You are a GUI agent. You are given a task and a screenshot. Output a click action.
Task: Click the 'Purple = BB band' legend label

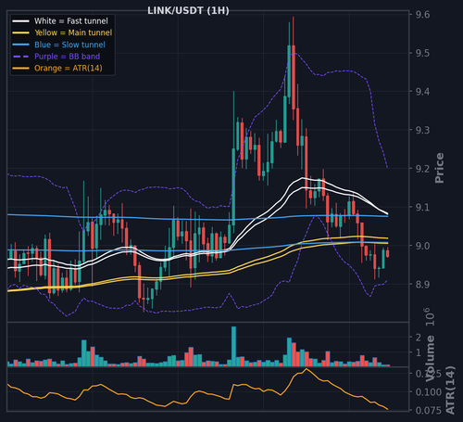pos(68,57)
